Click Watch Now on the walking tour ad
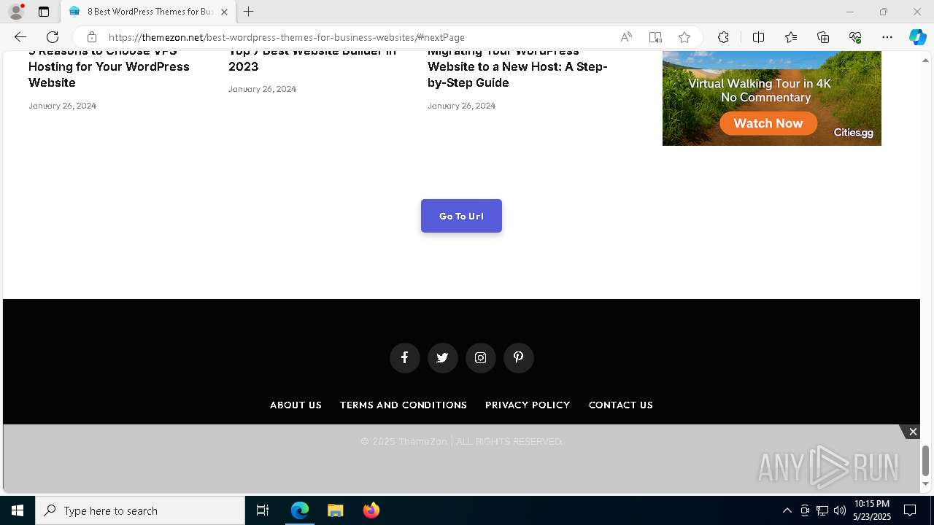 click(x=768, y=123)
